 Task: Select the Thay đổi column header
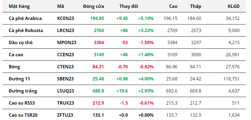(x=129, y=6)
